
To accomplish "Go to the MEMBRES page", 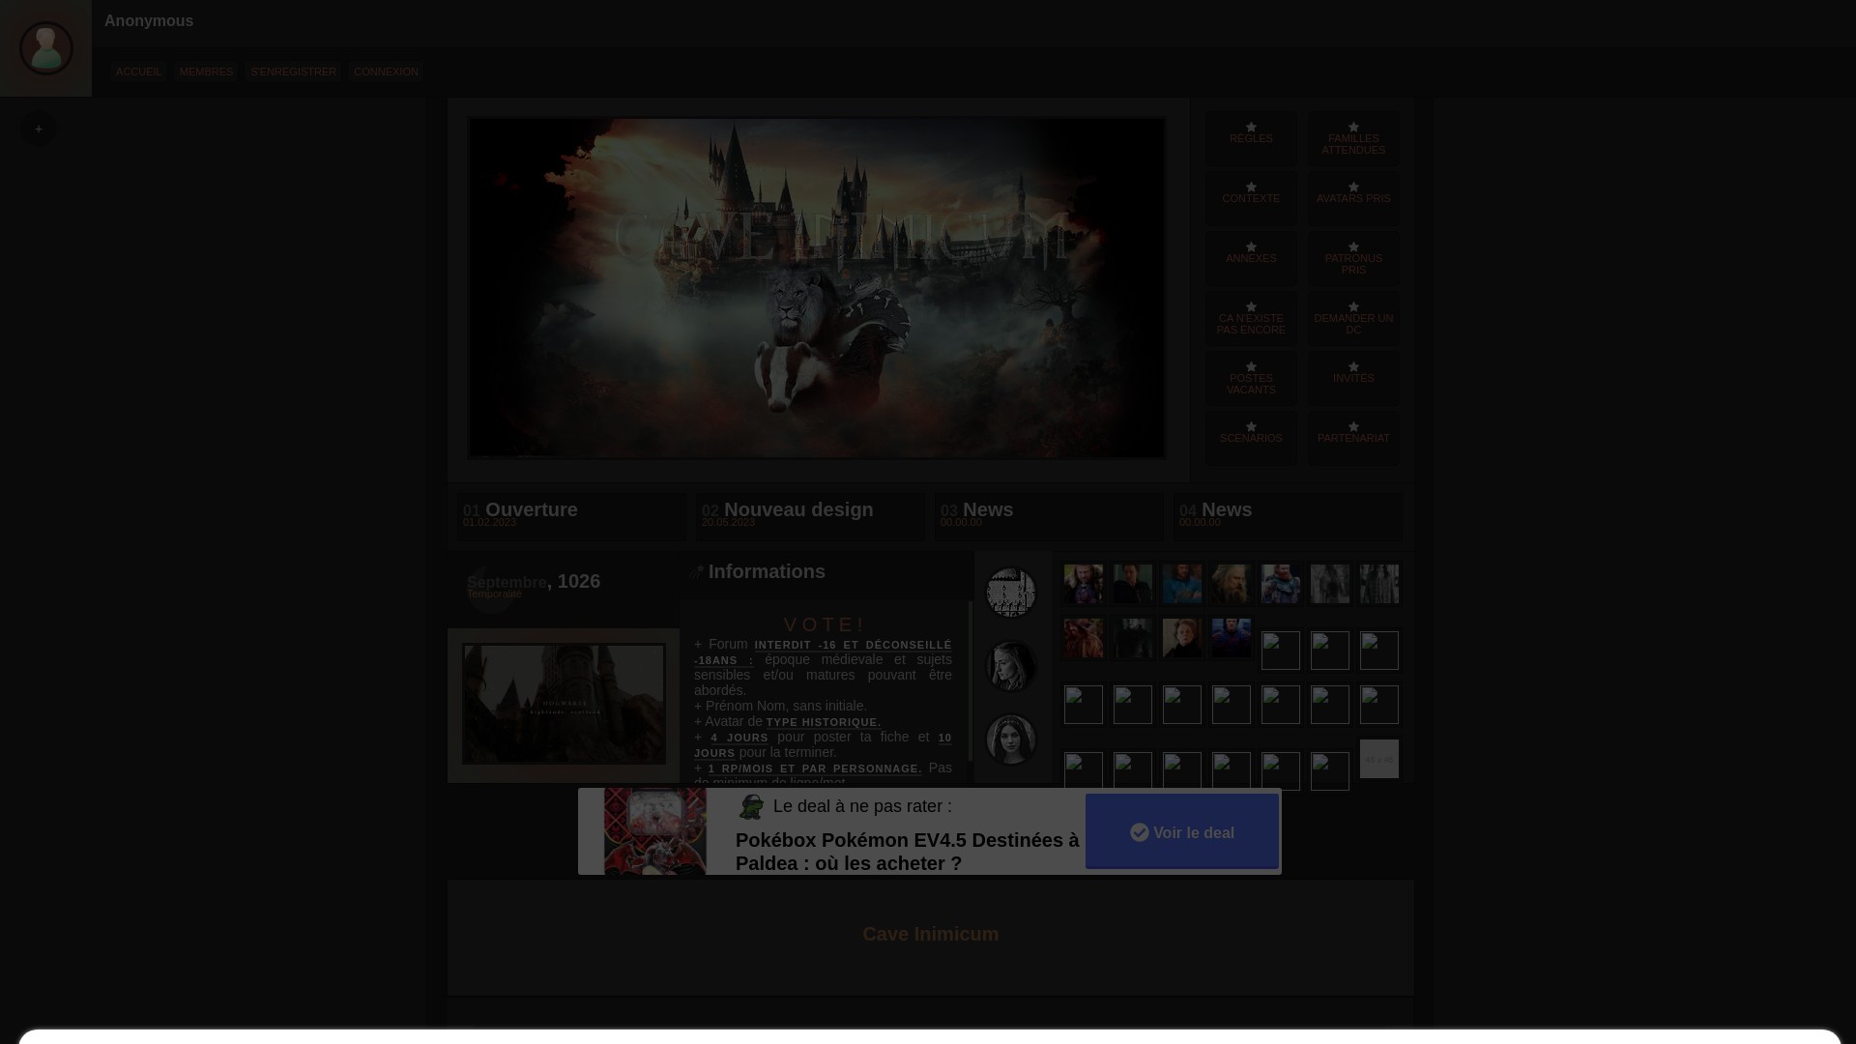I will (x=206, y=72).
